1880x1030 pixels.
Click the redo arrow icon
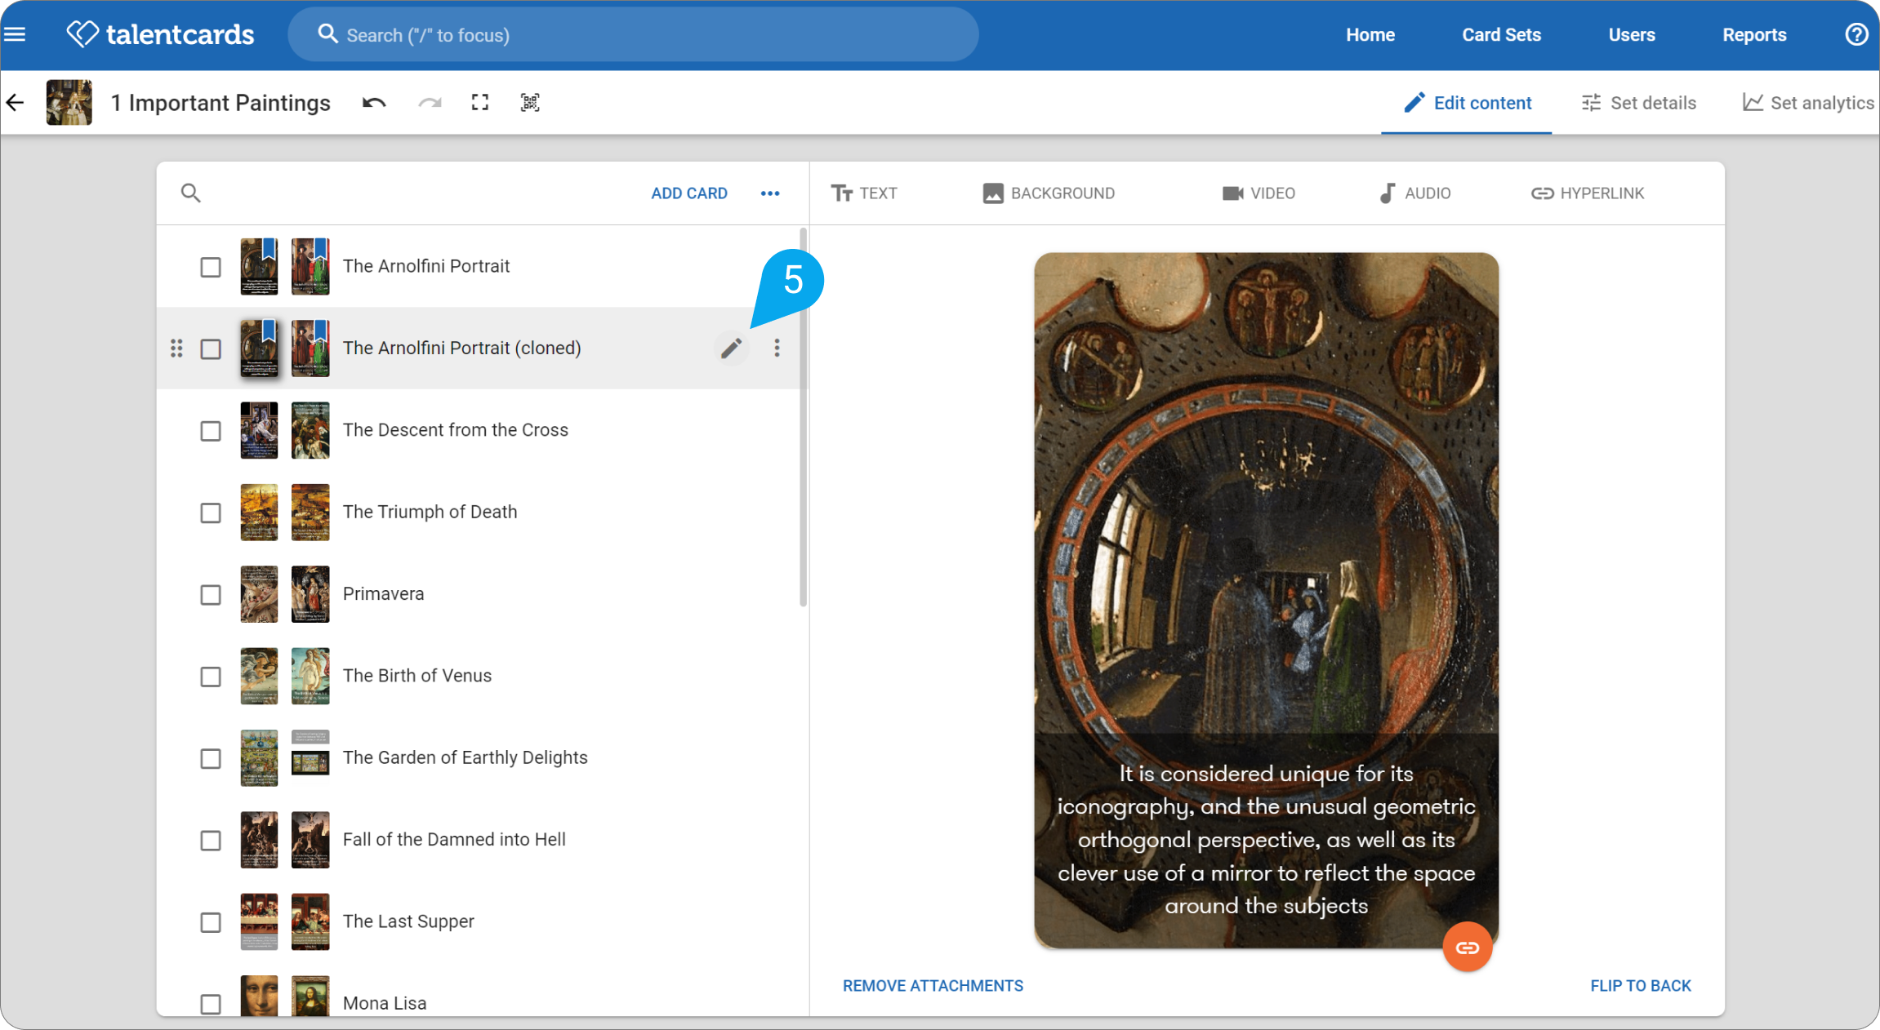[x=430, y=103]
